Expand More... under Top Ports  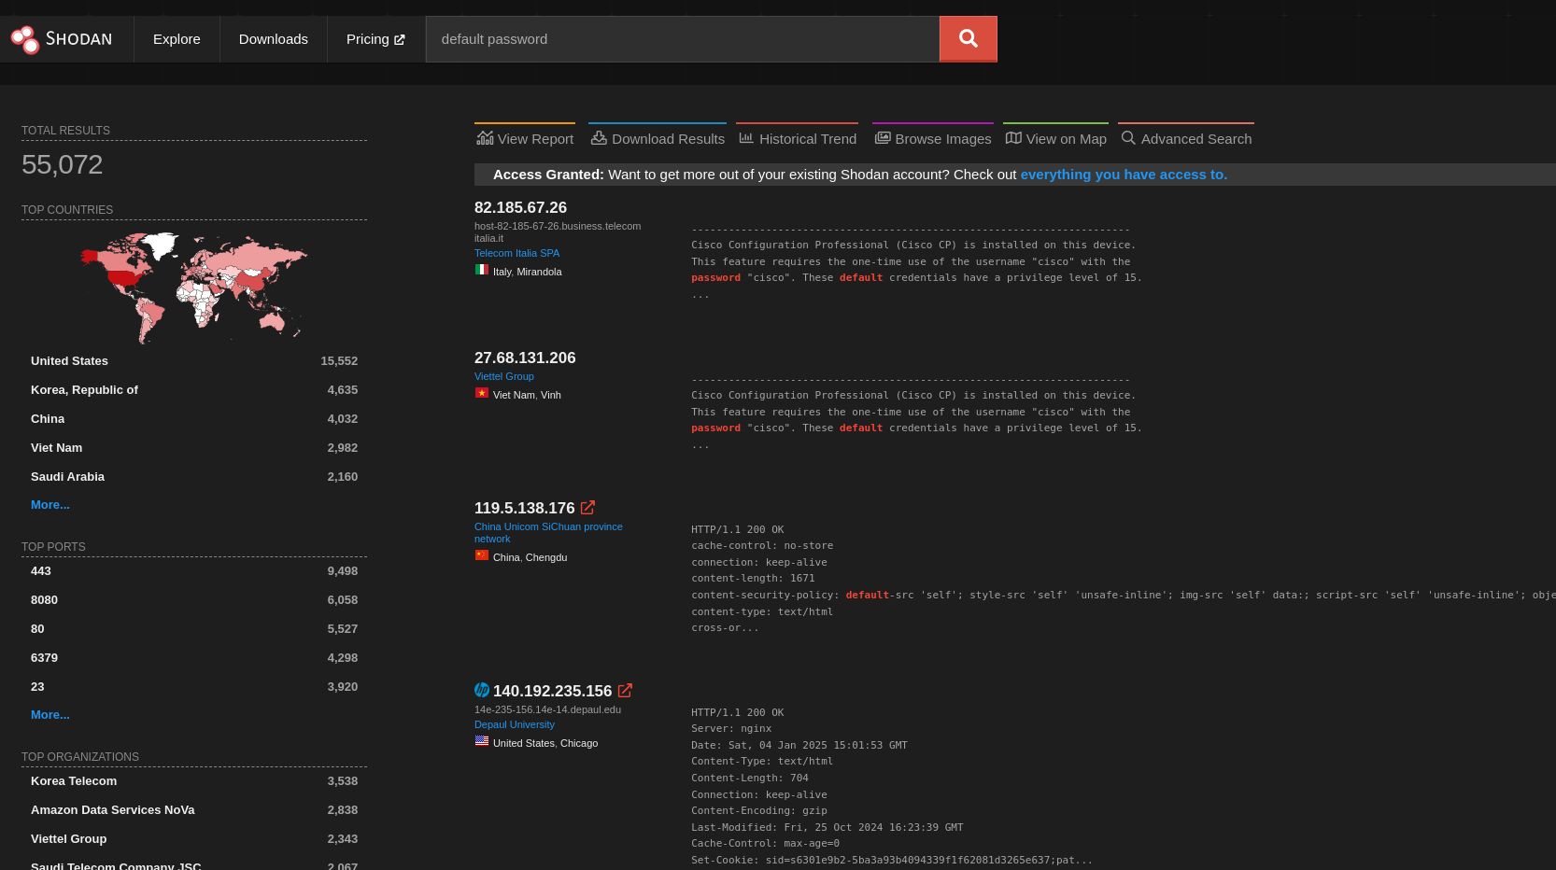(x=50, y=715)
